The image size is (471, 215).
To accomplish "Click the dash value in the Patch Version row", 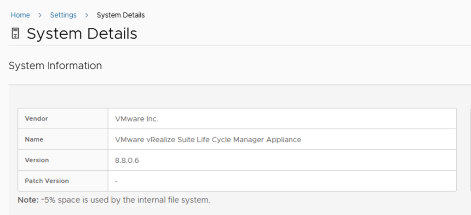I will (116, 181).
